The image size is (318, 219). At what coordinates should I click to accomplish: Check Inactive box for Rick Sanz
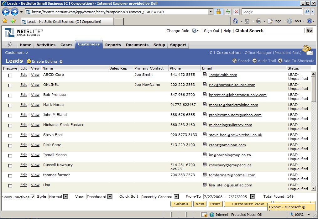point(10,146)
